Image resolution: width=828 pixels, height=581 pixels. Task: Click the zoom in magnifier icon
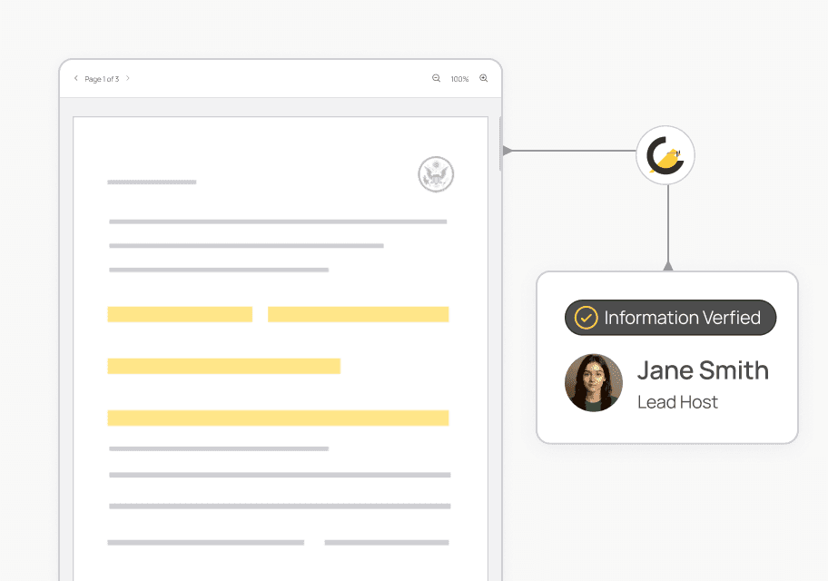click(483, 78)
